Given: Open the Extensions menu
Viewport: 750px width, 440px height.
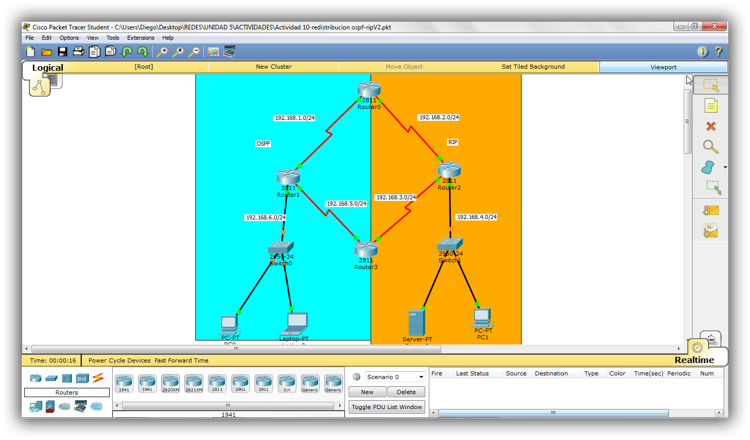Looking at the screenshot, I should [140, 37].
